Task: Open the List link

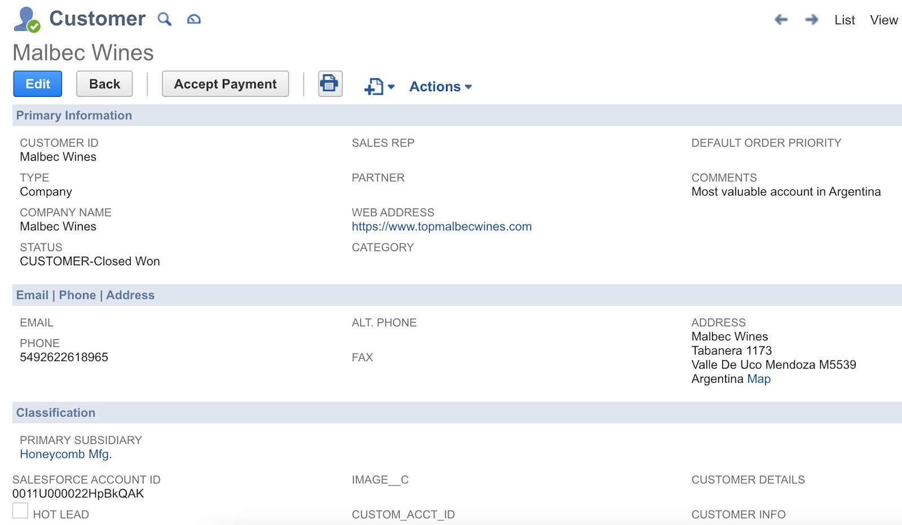Action: (844, 20)
